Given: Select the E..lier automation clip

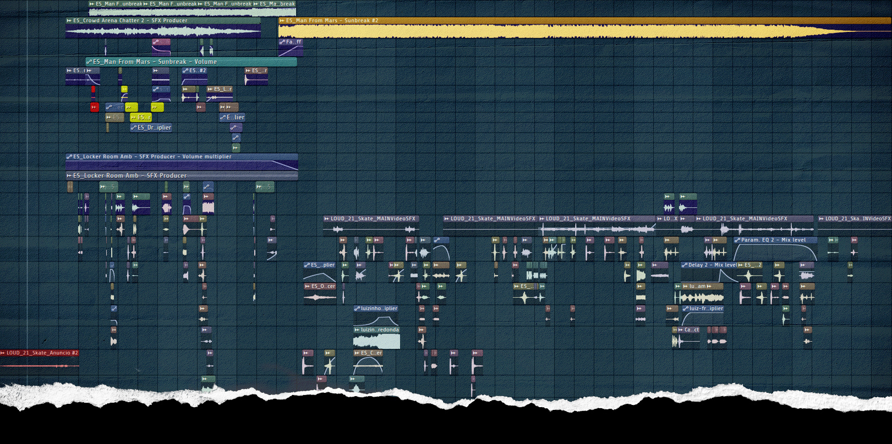Looking at the screenshot, I should coord(232,117).
